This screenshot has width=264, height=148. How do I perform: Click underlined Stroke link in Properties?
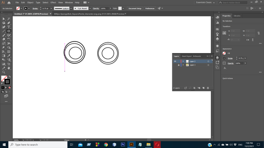(x=230, y=58)
